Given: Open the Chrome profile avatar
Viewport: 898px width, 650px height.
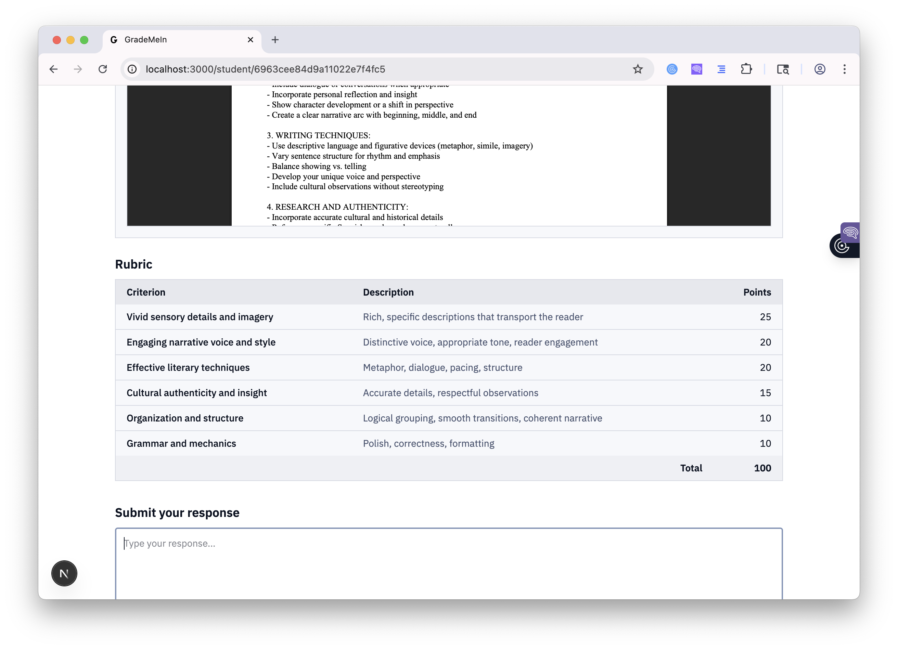Looking at the screenshot, I should [x=820, y=69].
